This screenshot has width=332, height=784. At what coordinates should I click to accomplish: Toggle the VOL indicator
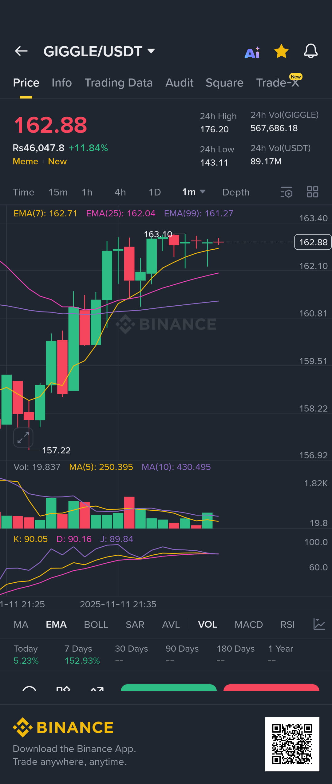[x=207, y=624]
